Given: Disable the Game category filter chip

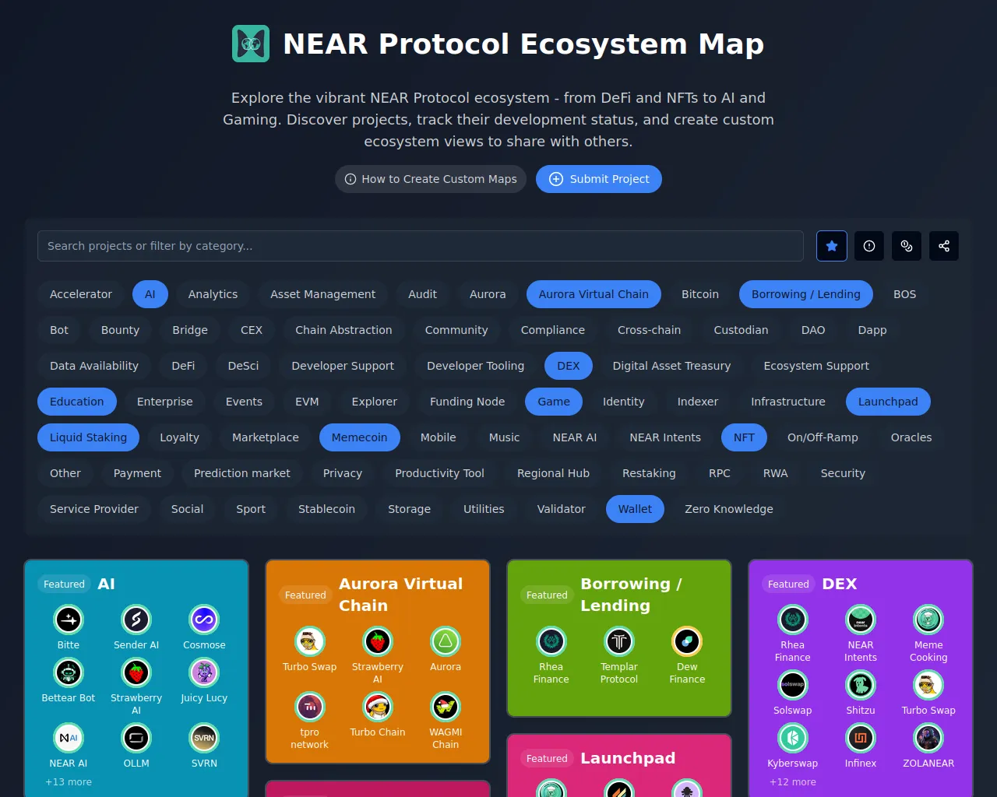Looking at the screenshot, I should (554, 402).
